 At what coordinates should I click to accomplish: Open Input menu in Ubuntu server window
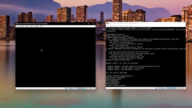tap(121, 26)
